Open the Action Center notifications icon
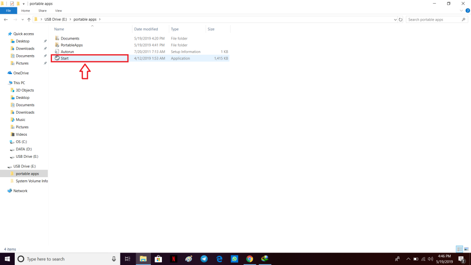 [x=462, y=259]
